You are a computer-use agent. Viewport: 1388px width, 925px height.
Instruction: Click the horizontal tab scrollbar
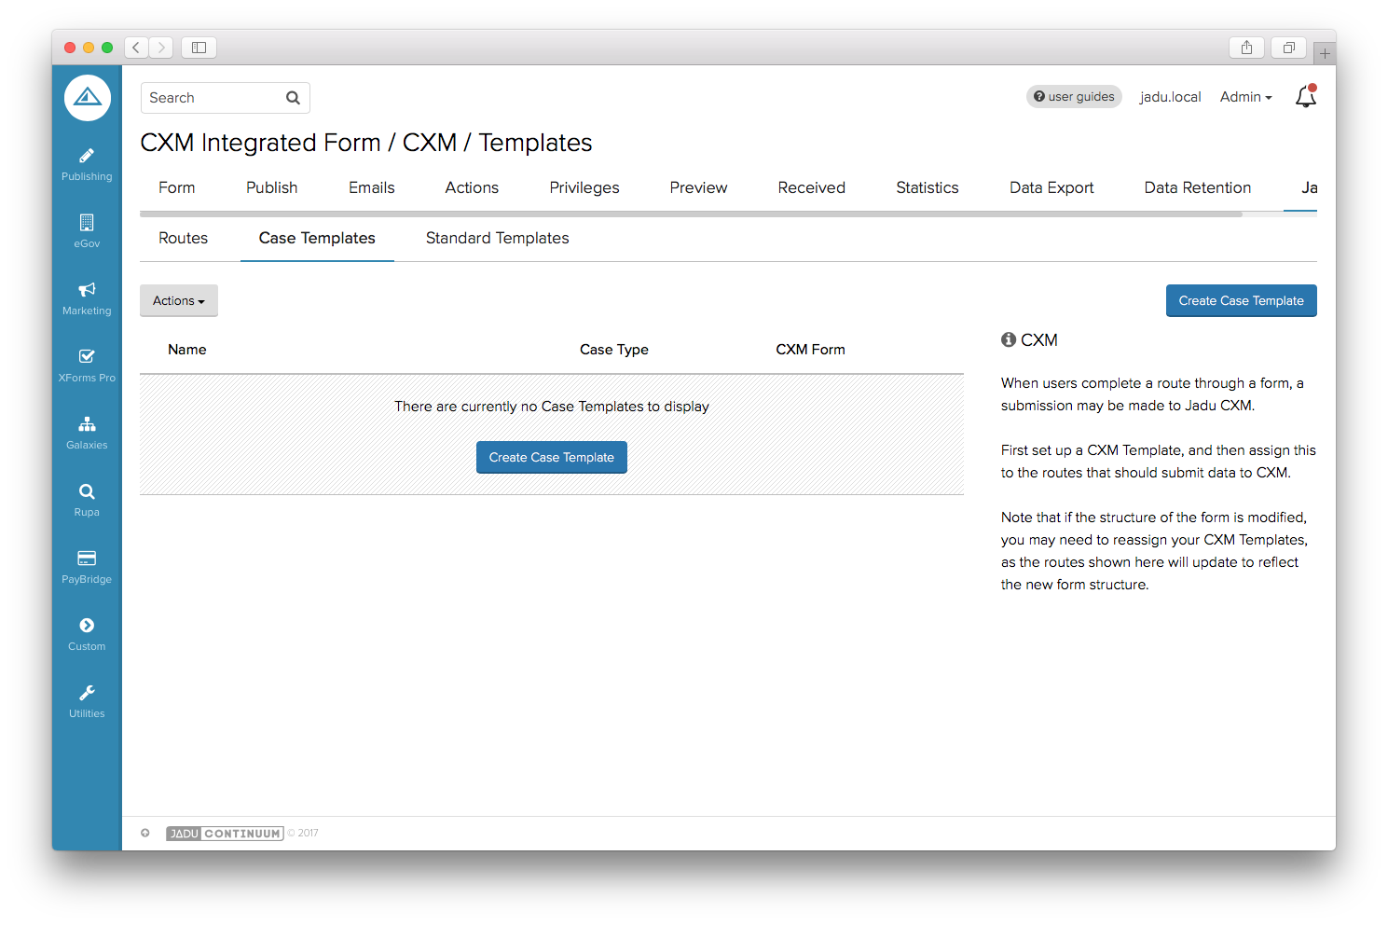(x=690, y=214)
